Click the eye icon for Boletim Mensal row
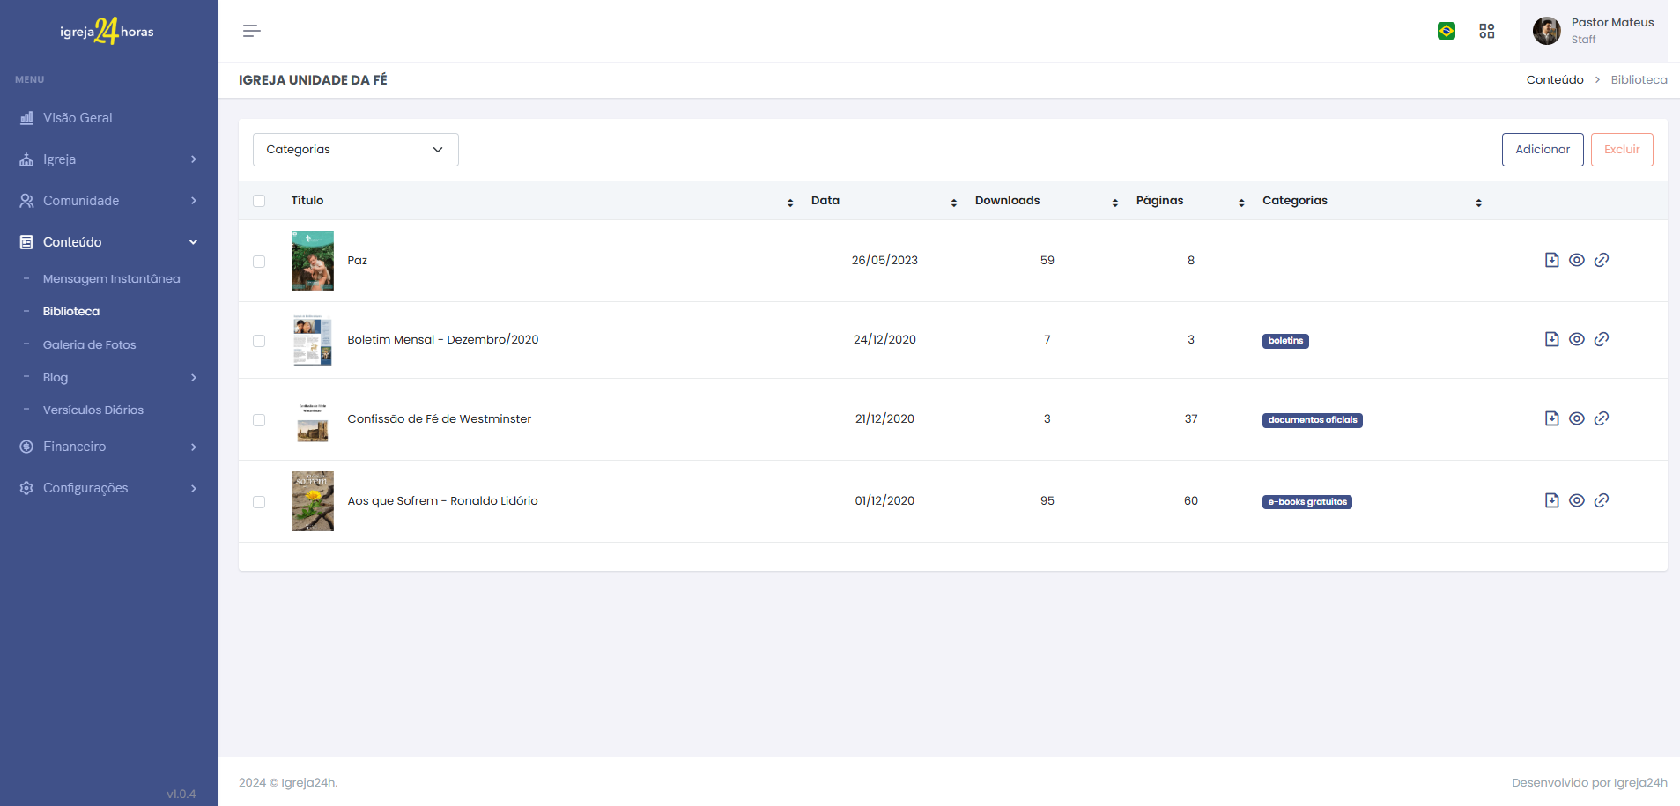 [1576, 339]
